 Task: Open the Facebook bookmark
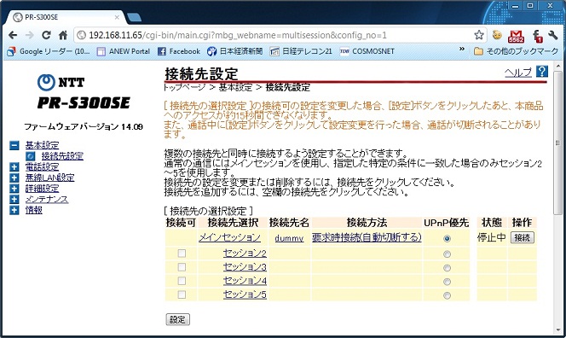click(179, 51)
